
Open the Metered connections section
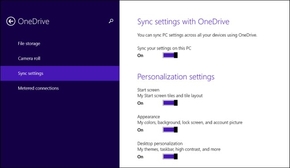(60, 88)
